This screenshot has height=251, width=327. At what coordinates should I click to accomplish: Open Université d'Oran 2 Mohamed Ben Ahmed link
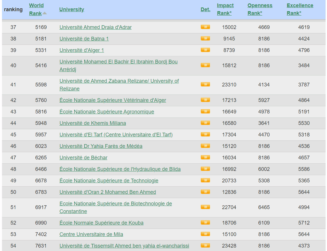pyautogui.click(x=108, y=192)
